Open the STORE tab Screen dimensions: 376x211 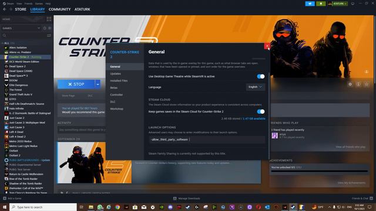pyautogui.click(x=21, y=9)
